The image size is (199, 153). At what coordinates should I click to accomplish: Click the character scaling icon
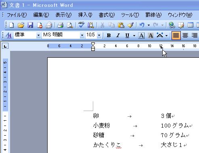tap(160, 35)
